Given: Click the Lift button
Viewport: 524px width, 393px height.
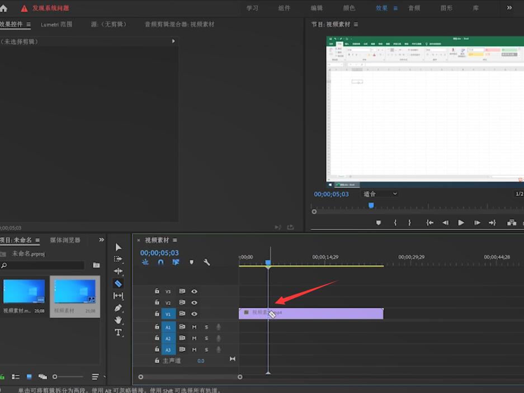Looking at the screenshot, I should click(511, 223).
